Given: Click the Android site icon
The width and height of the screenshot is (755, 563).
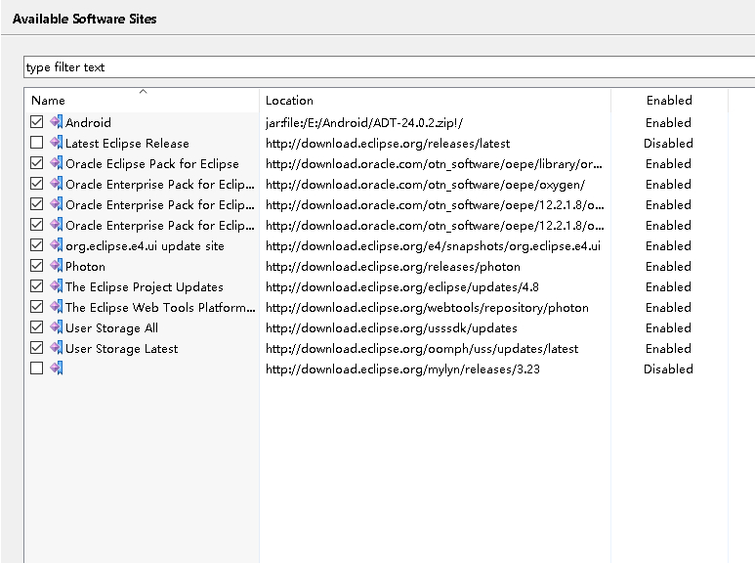Looking at the screenshot, I should click(56, 122).
